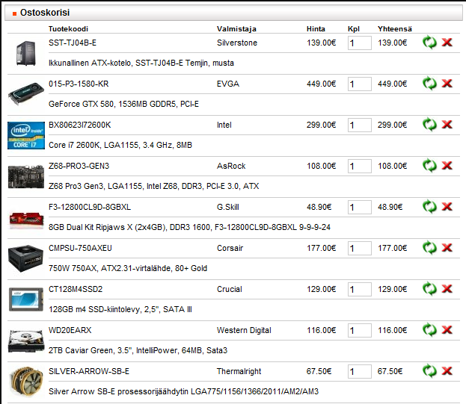466x404 pixels.
Task: Open EVGA graphics card thumbnail
Action: [x=26, y=94]
